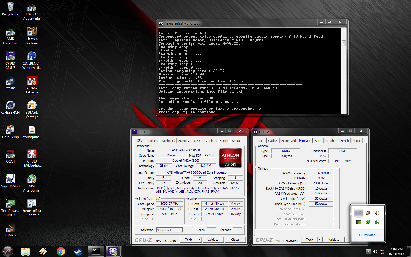Toggle the hidden tray icons arrow

click(x=368, y=252)
